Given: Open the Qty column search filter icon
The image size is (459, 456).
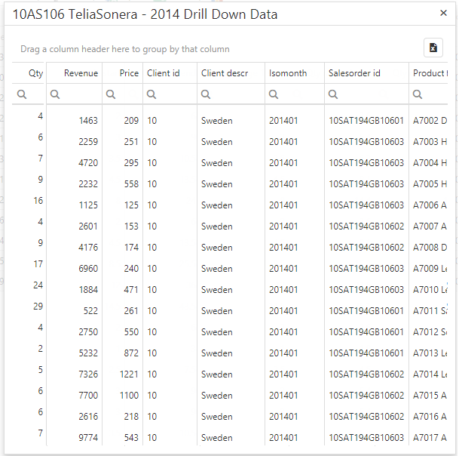Looking at the screenshot, I should tap(22, 94).
